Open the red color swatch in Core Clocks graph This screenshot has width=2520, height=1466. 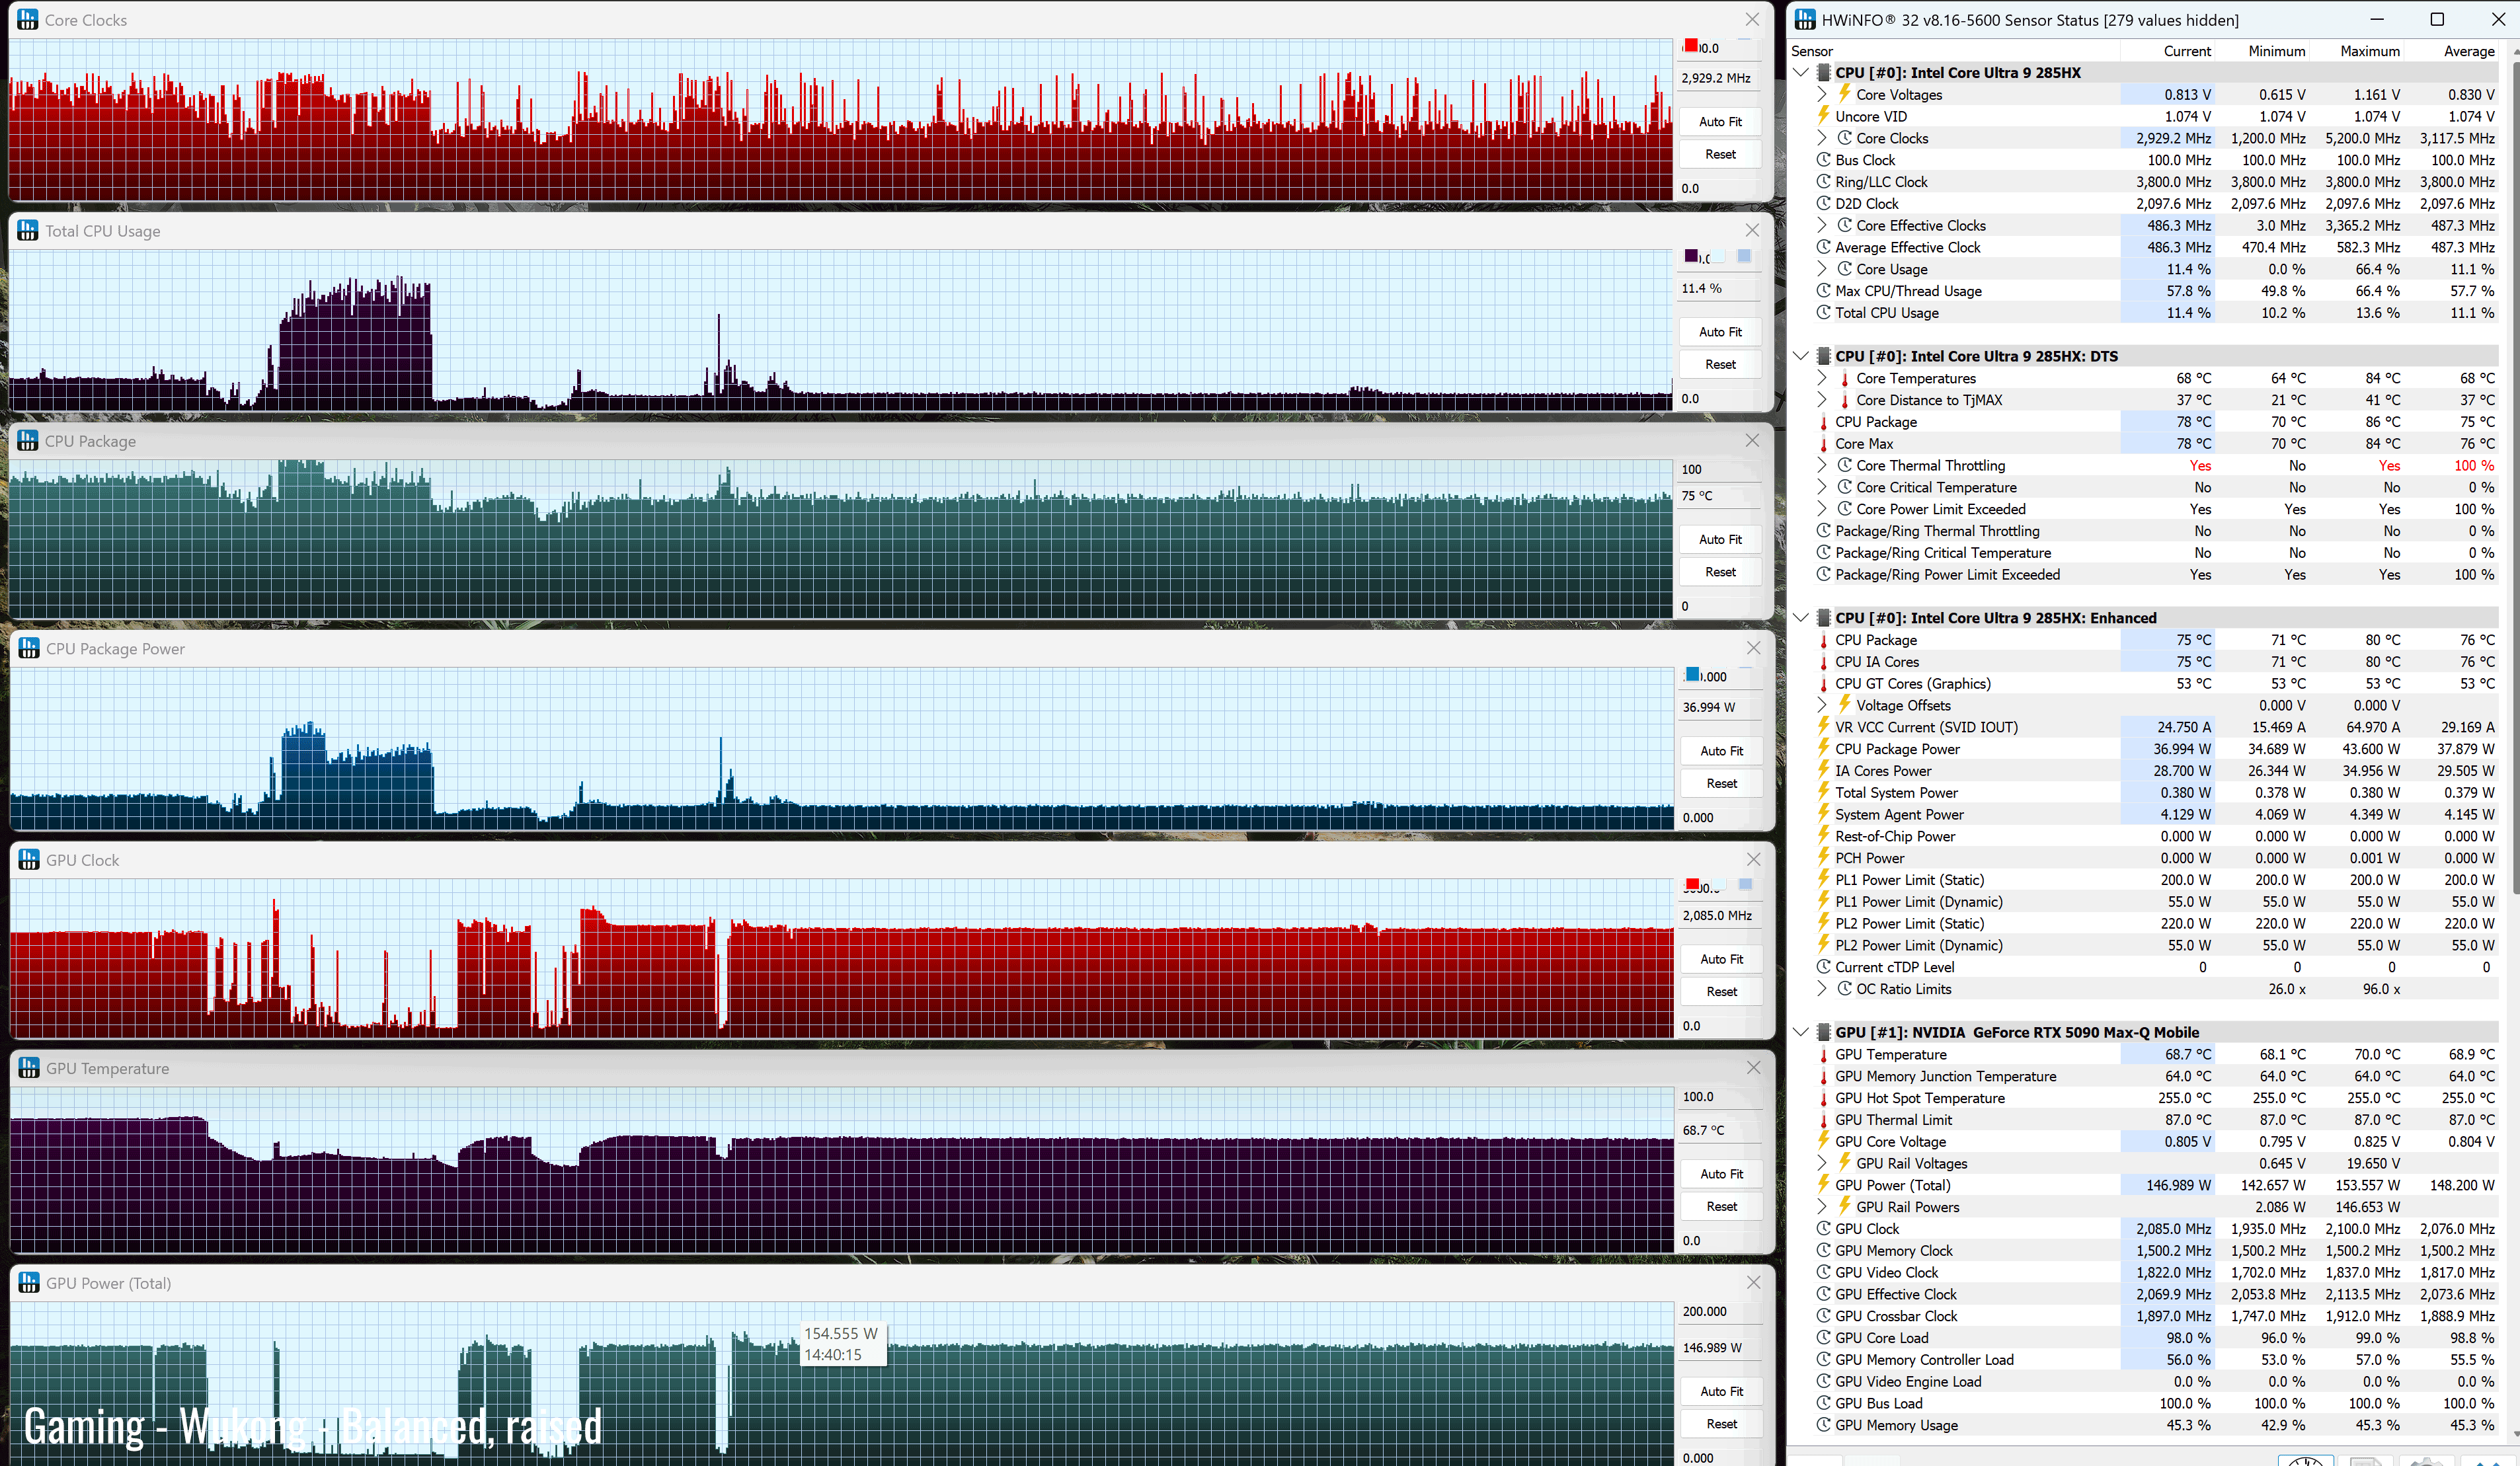[x=1690, y=46]
